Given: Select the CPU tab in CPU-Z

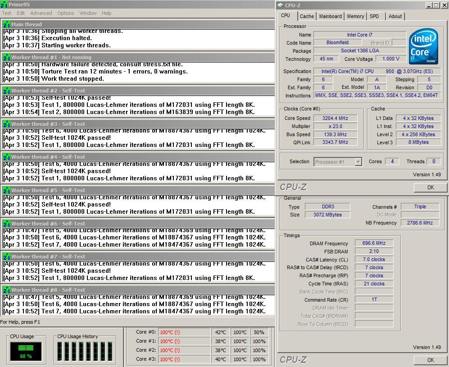Looking at the screenshot, I should point(286,15).
